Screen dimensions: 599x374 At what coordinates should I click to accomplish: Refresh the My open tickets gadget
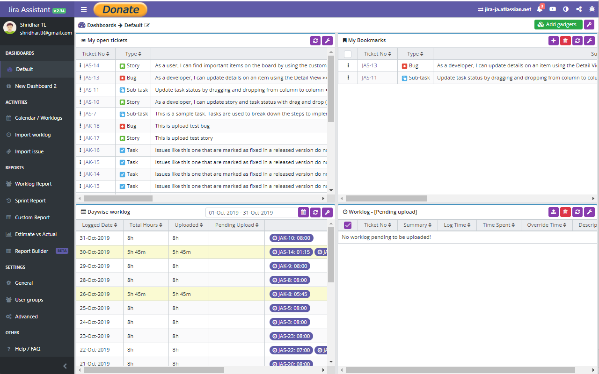click(315, 41)
